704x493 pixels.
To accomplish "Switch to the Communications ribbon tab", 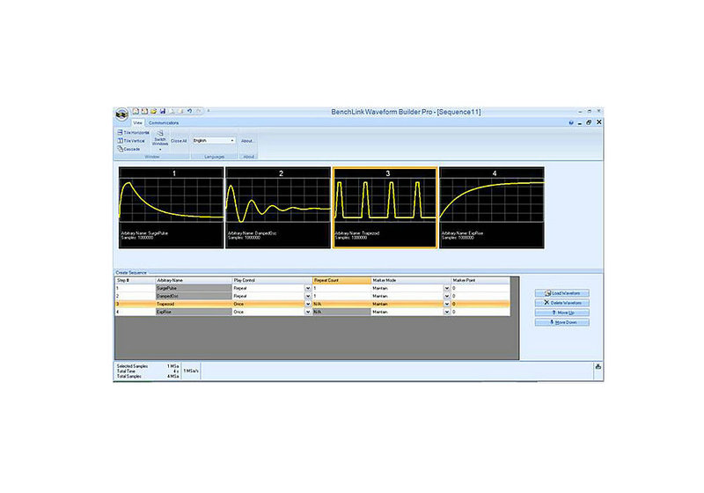I will 164,122.
